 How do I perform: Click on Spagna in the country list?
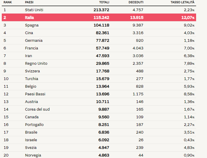[32, 25]
